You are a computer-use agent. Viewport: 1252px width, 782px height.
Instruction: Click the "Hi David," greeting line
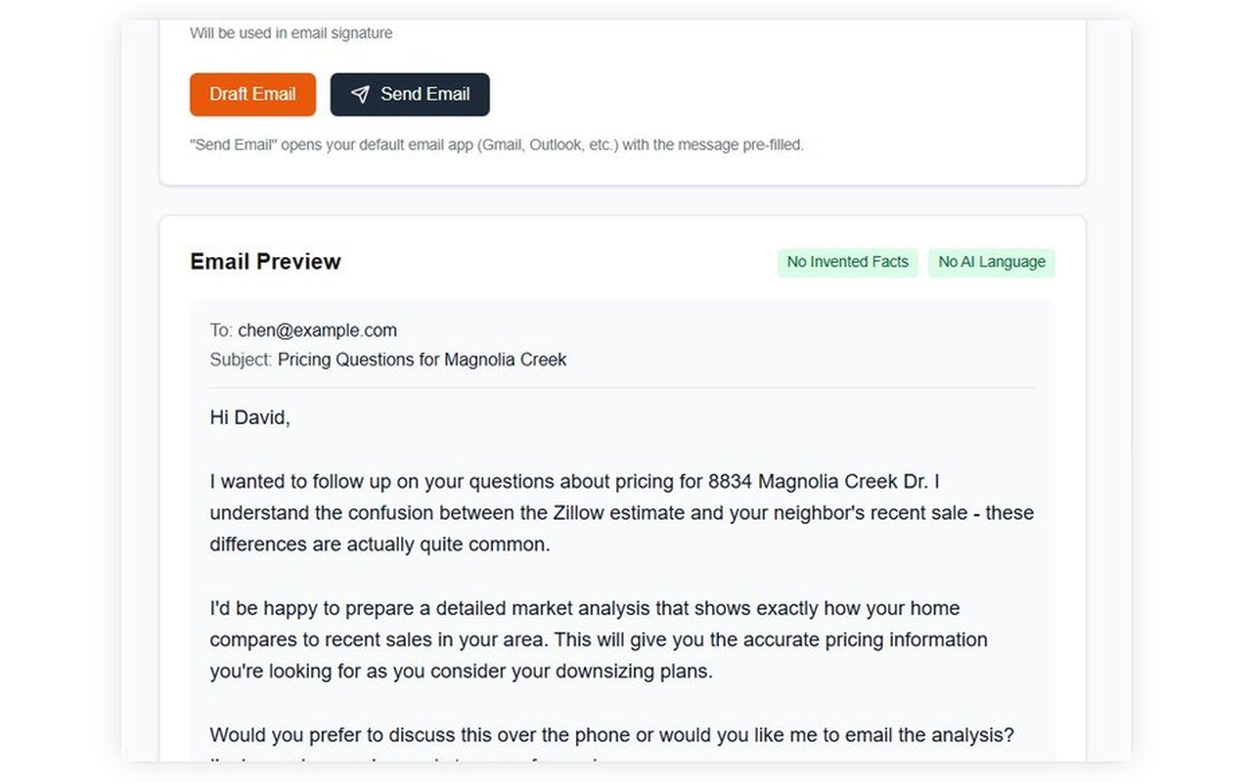click(x=249, y=417)
